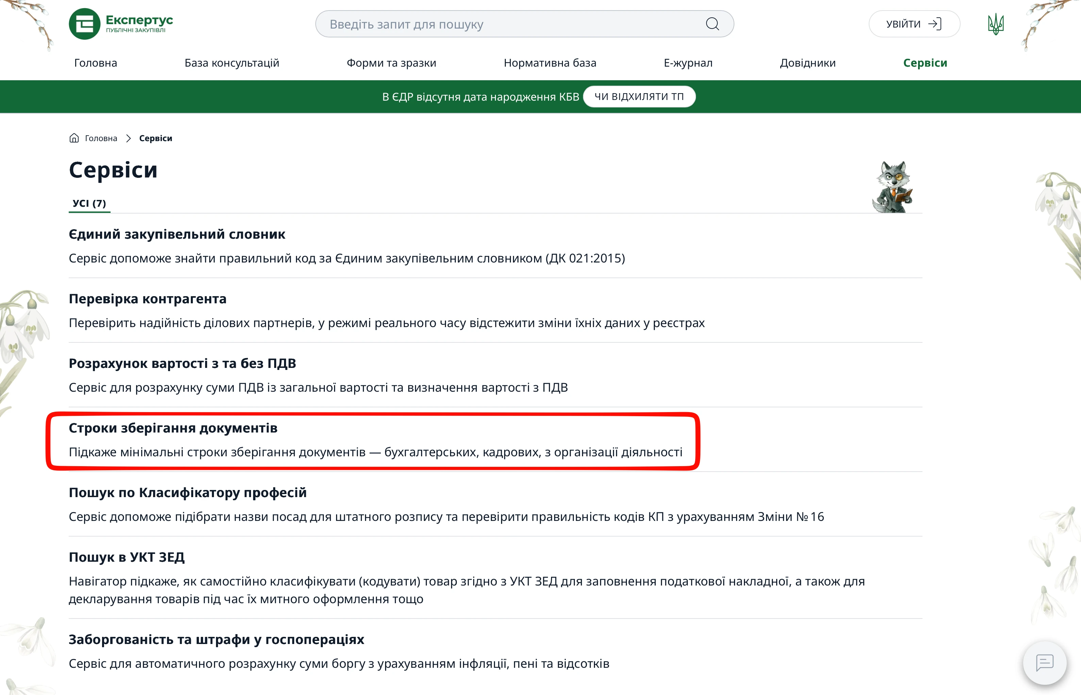The width and height of the screenshot is (1081, 695).
Task: Click the breadcrumb chevron separator
Action: (x=129, y=138)
